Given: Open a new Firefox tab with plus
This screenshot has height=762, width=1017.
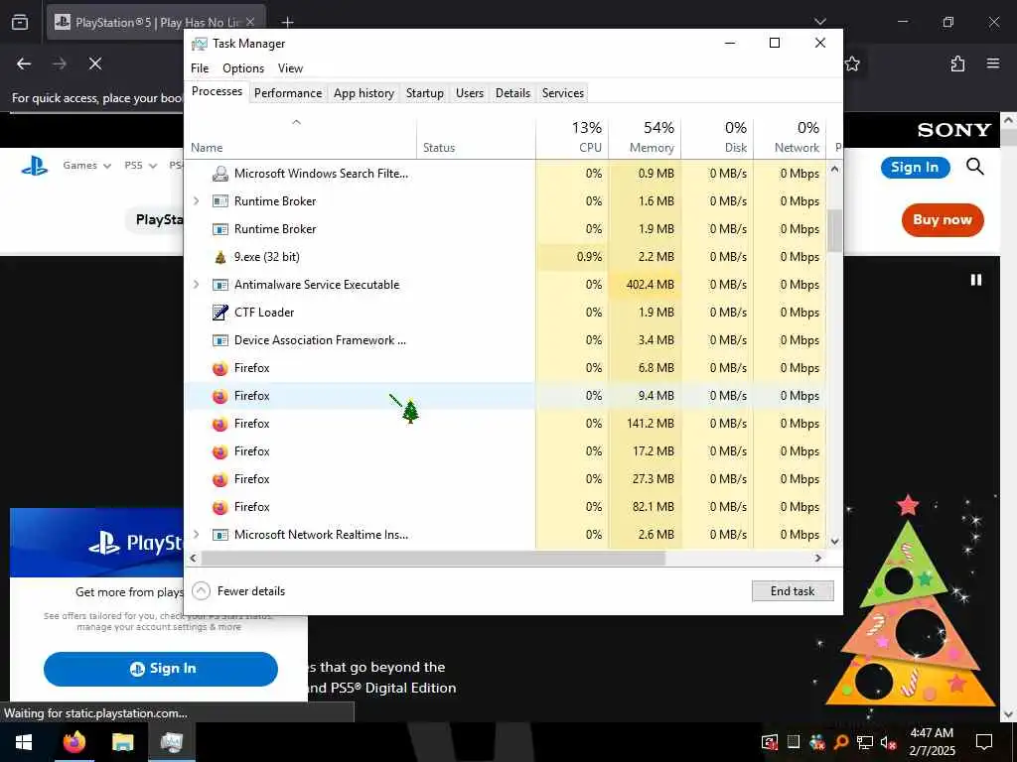Looking at the screenshot, I should click(287, 22).
